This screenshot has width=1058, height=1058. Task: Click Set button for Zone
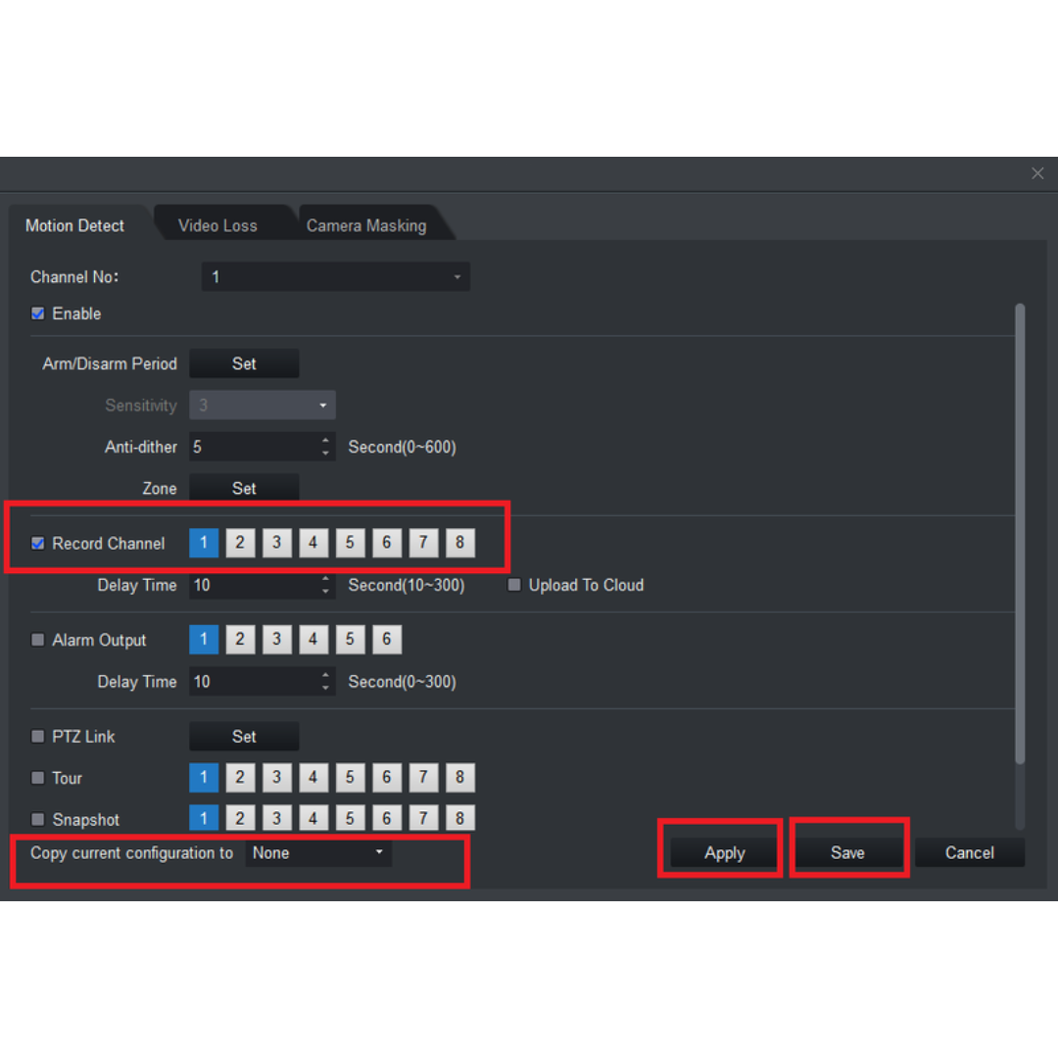244,488
